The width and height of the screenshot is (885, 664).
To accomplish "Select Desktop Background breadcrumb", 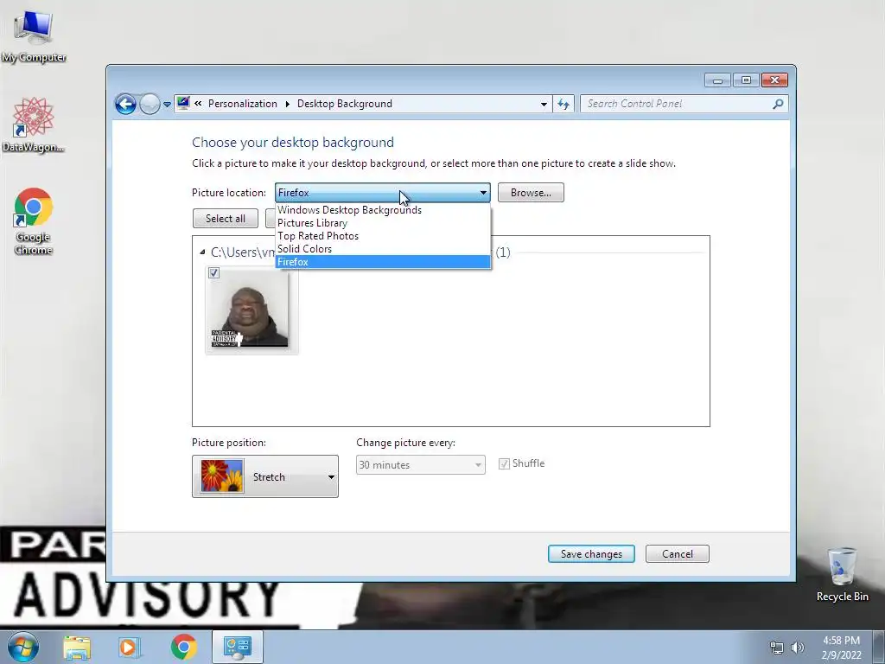I will pos(344,104).
